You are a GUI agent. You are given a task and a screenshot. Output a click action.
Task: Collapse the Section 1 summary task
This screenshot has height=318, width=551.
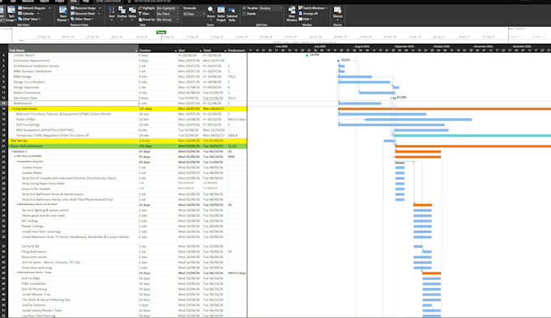[x=12, y=151]
